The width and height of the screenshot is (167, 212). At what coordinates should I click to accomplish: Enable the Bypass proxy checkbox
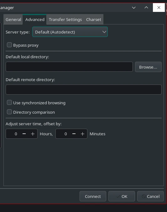click(x=9, y=45)
